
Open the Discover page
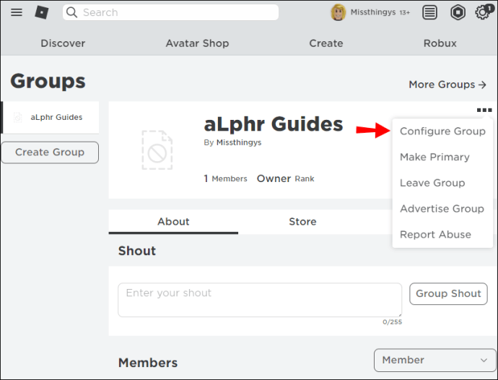(x=63, y=43)
